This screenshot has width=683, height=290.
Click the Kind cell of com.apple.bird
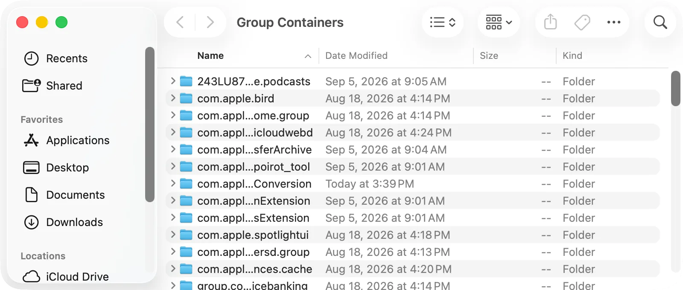[x=578, y=99]
